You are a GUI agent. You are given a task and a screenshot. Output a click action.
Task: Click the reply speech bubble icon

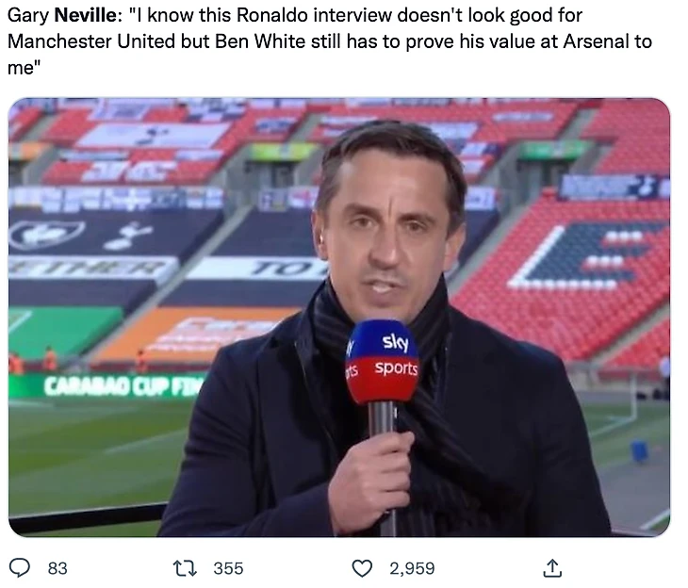point(20,567)
